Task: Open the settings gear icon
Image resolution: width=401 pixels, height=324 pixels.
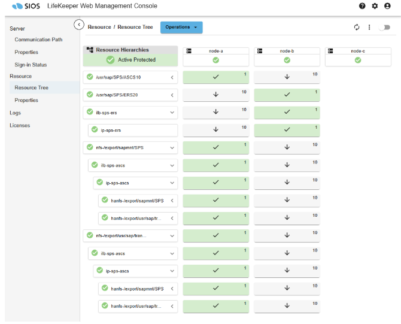Action: coord(375,6)
